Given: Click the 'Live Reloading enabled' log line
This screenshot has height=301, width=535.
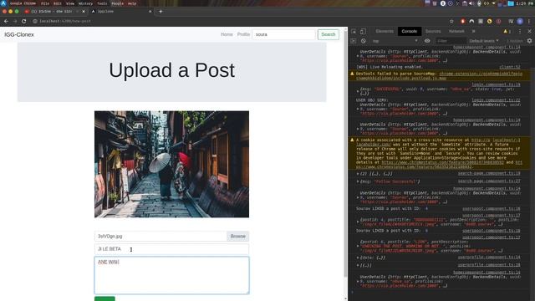Looking at the screenshot, I should 390,67.
